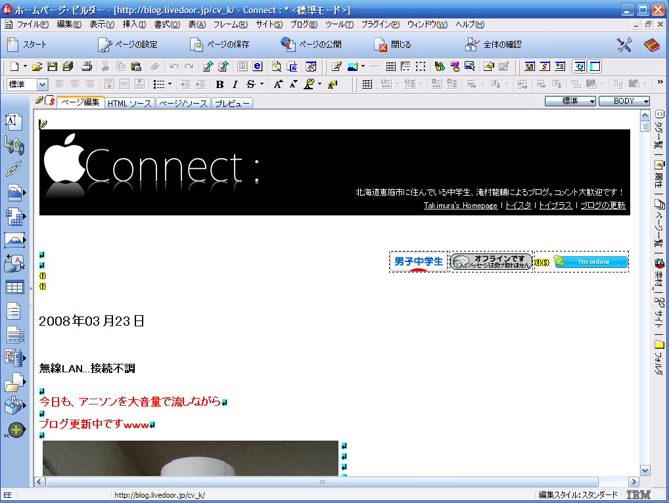Click the Insert table sidebar icon
This screenshot has width=669, height=503.
coord(14,288)
